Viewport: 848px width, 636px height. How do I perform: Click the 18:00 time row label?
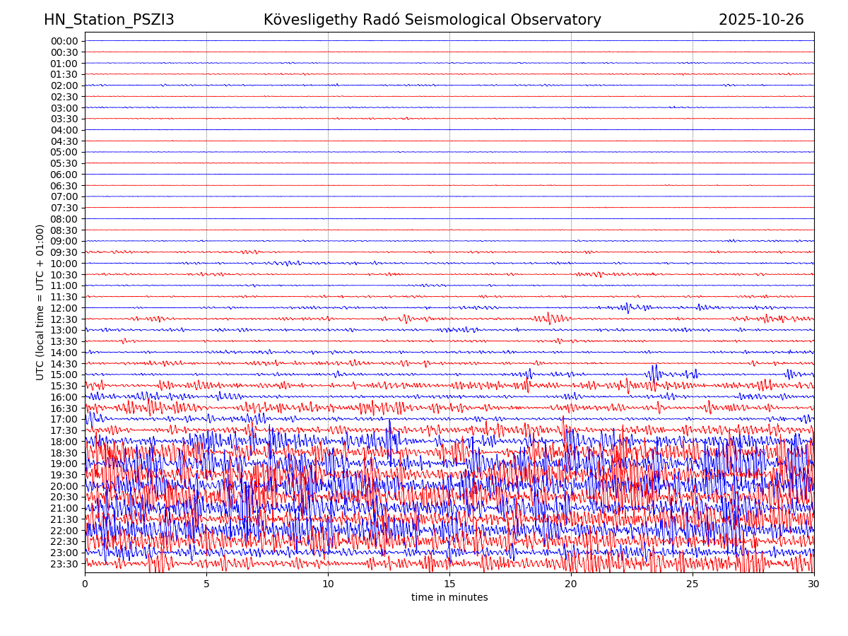click(64, 442)
